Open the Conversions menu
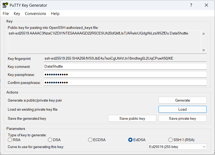The height and width of the screenshot is (155, 215). click(x=35, y=14)
